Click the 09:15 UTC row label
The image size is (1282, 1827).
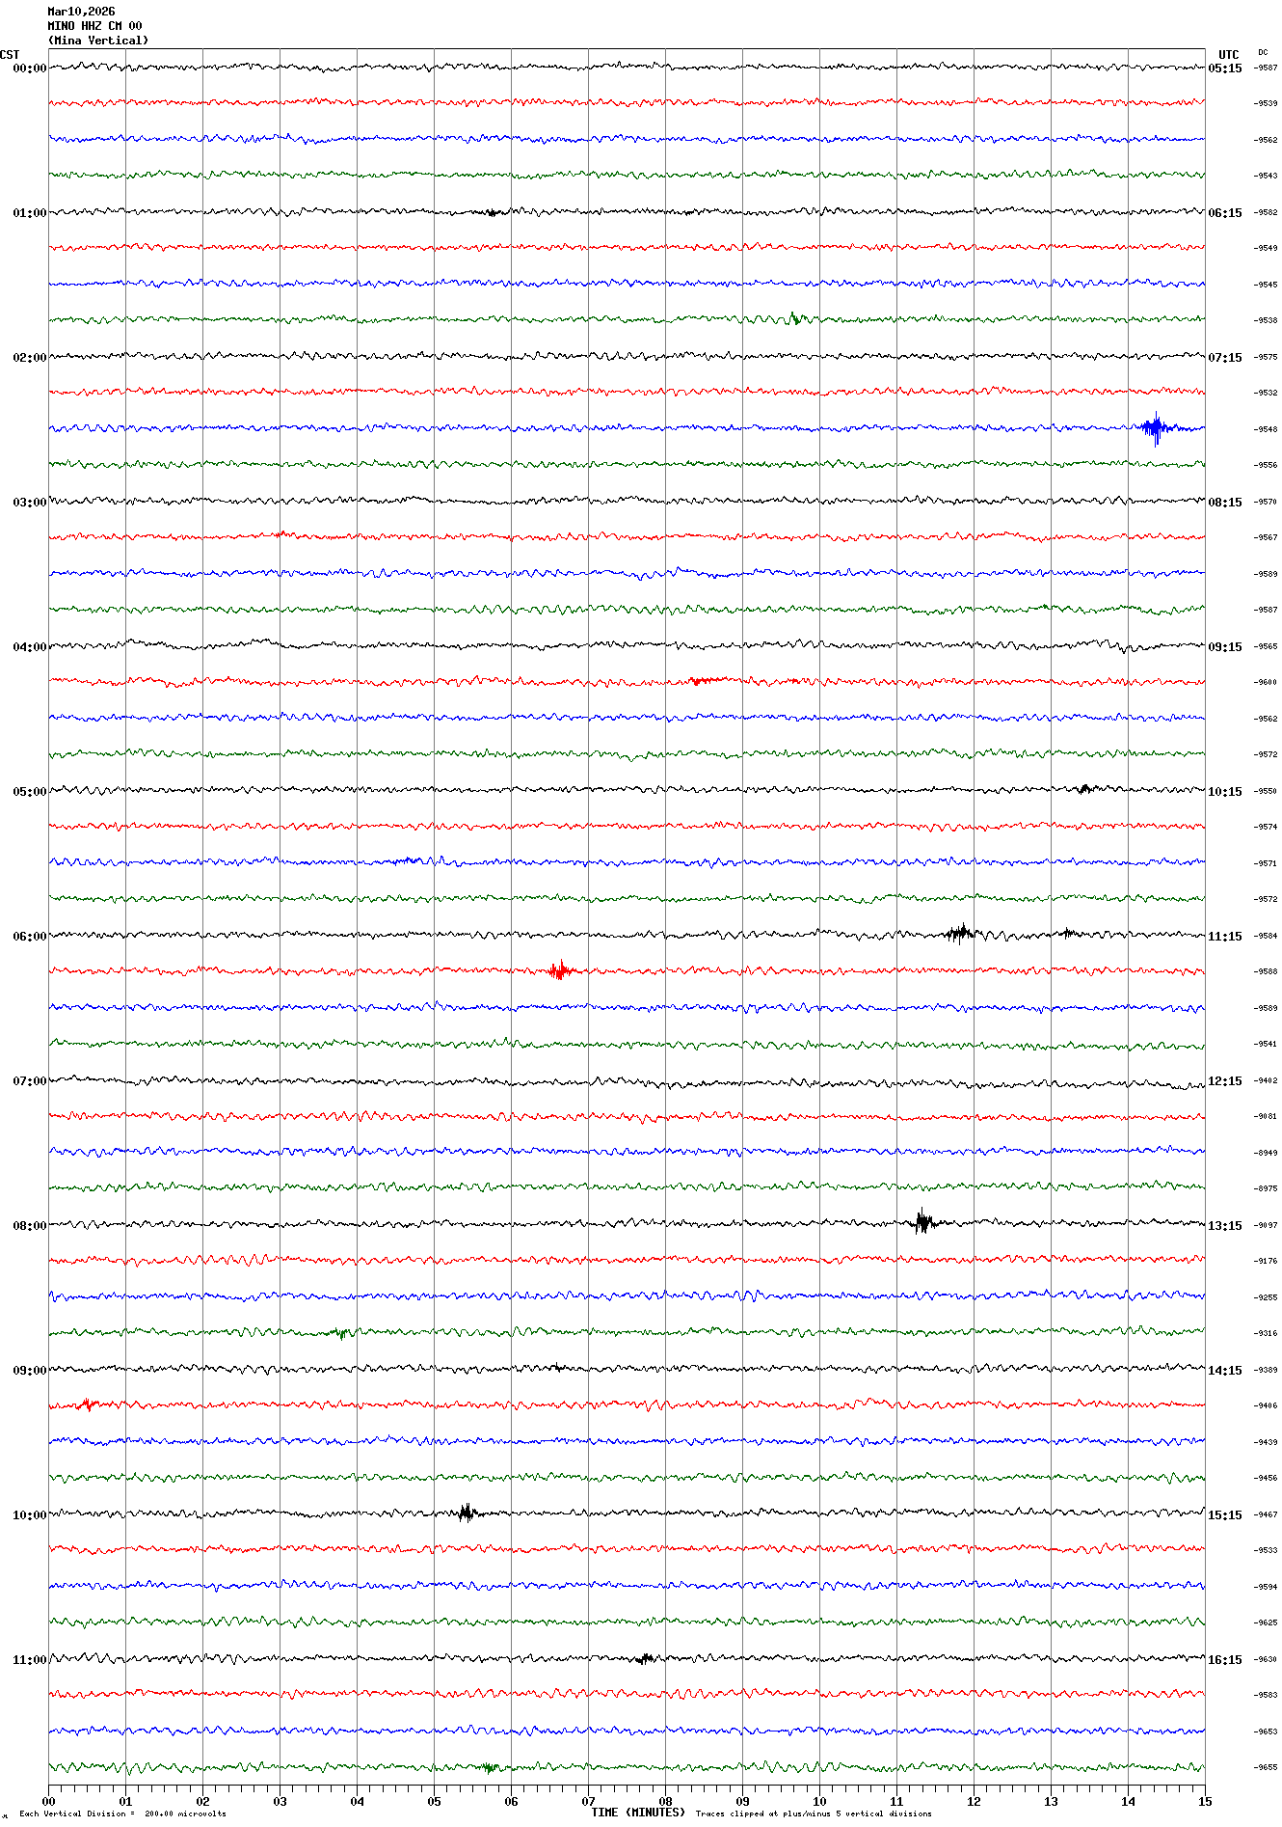[1225, 647]
